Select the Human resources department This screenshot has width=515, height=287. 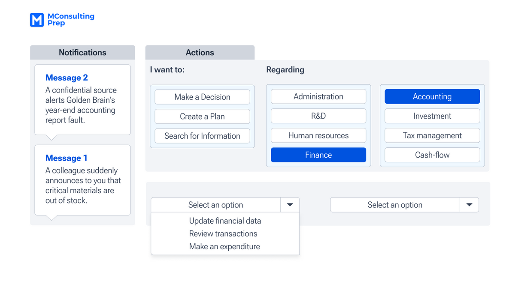pyautogui.click(x=318, y=135)
